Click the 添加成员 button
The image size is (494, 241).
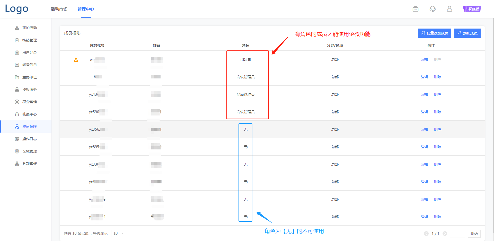click(x=467, y=33)
